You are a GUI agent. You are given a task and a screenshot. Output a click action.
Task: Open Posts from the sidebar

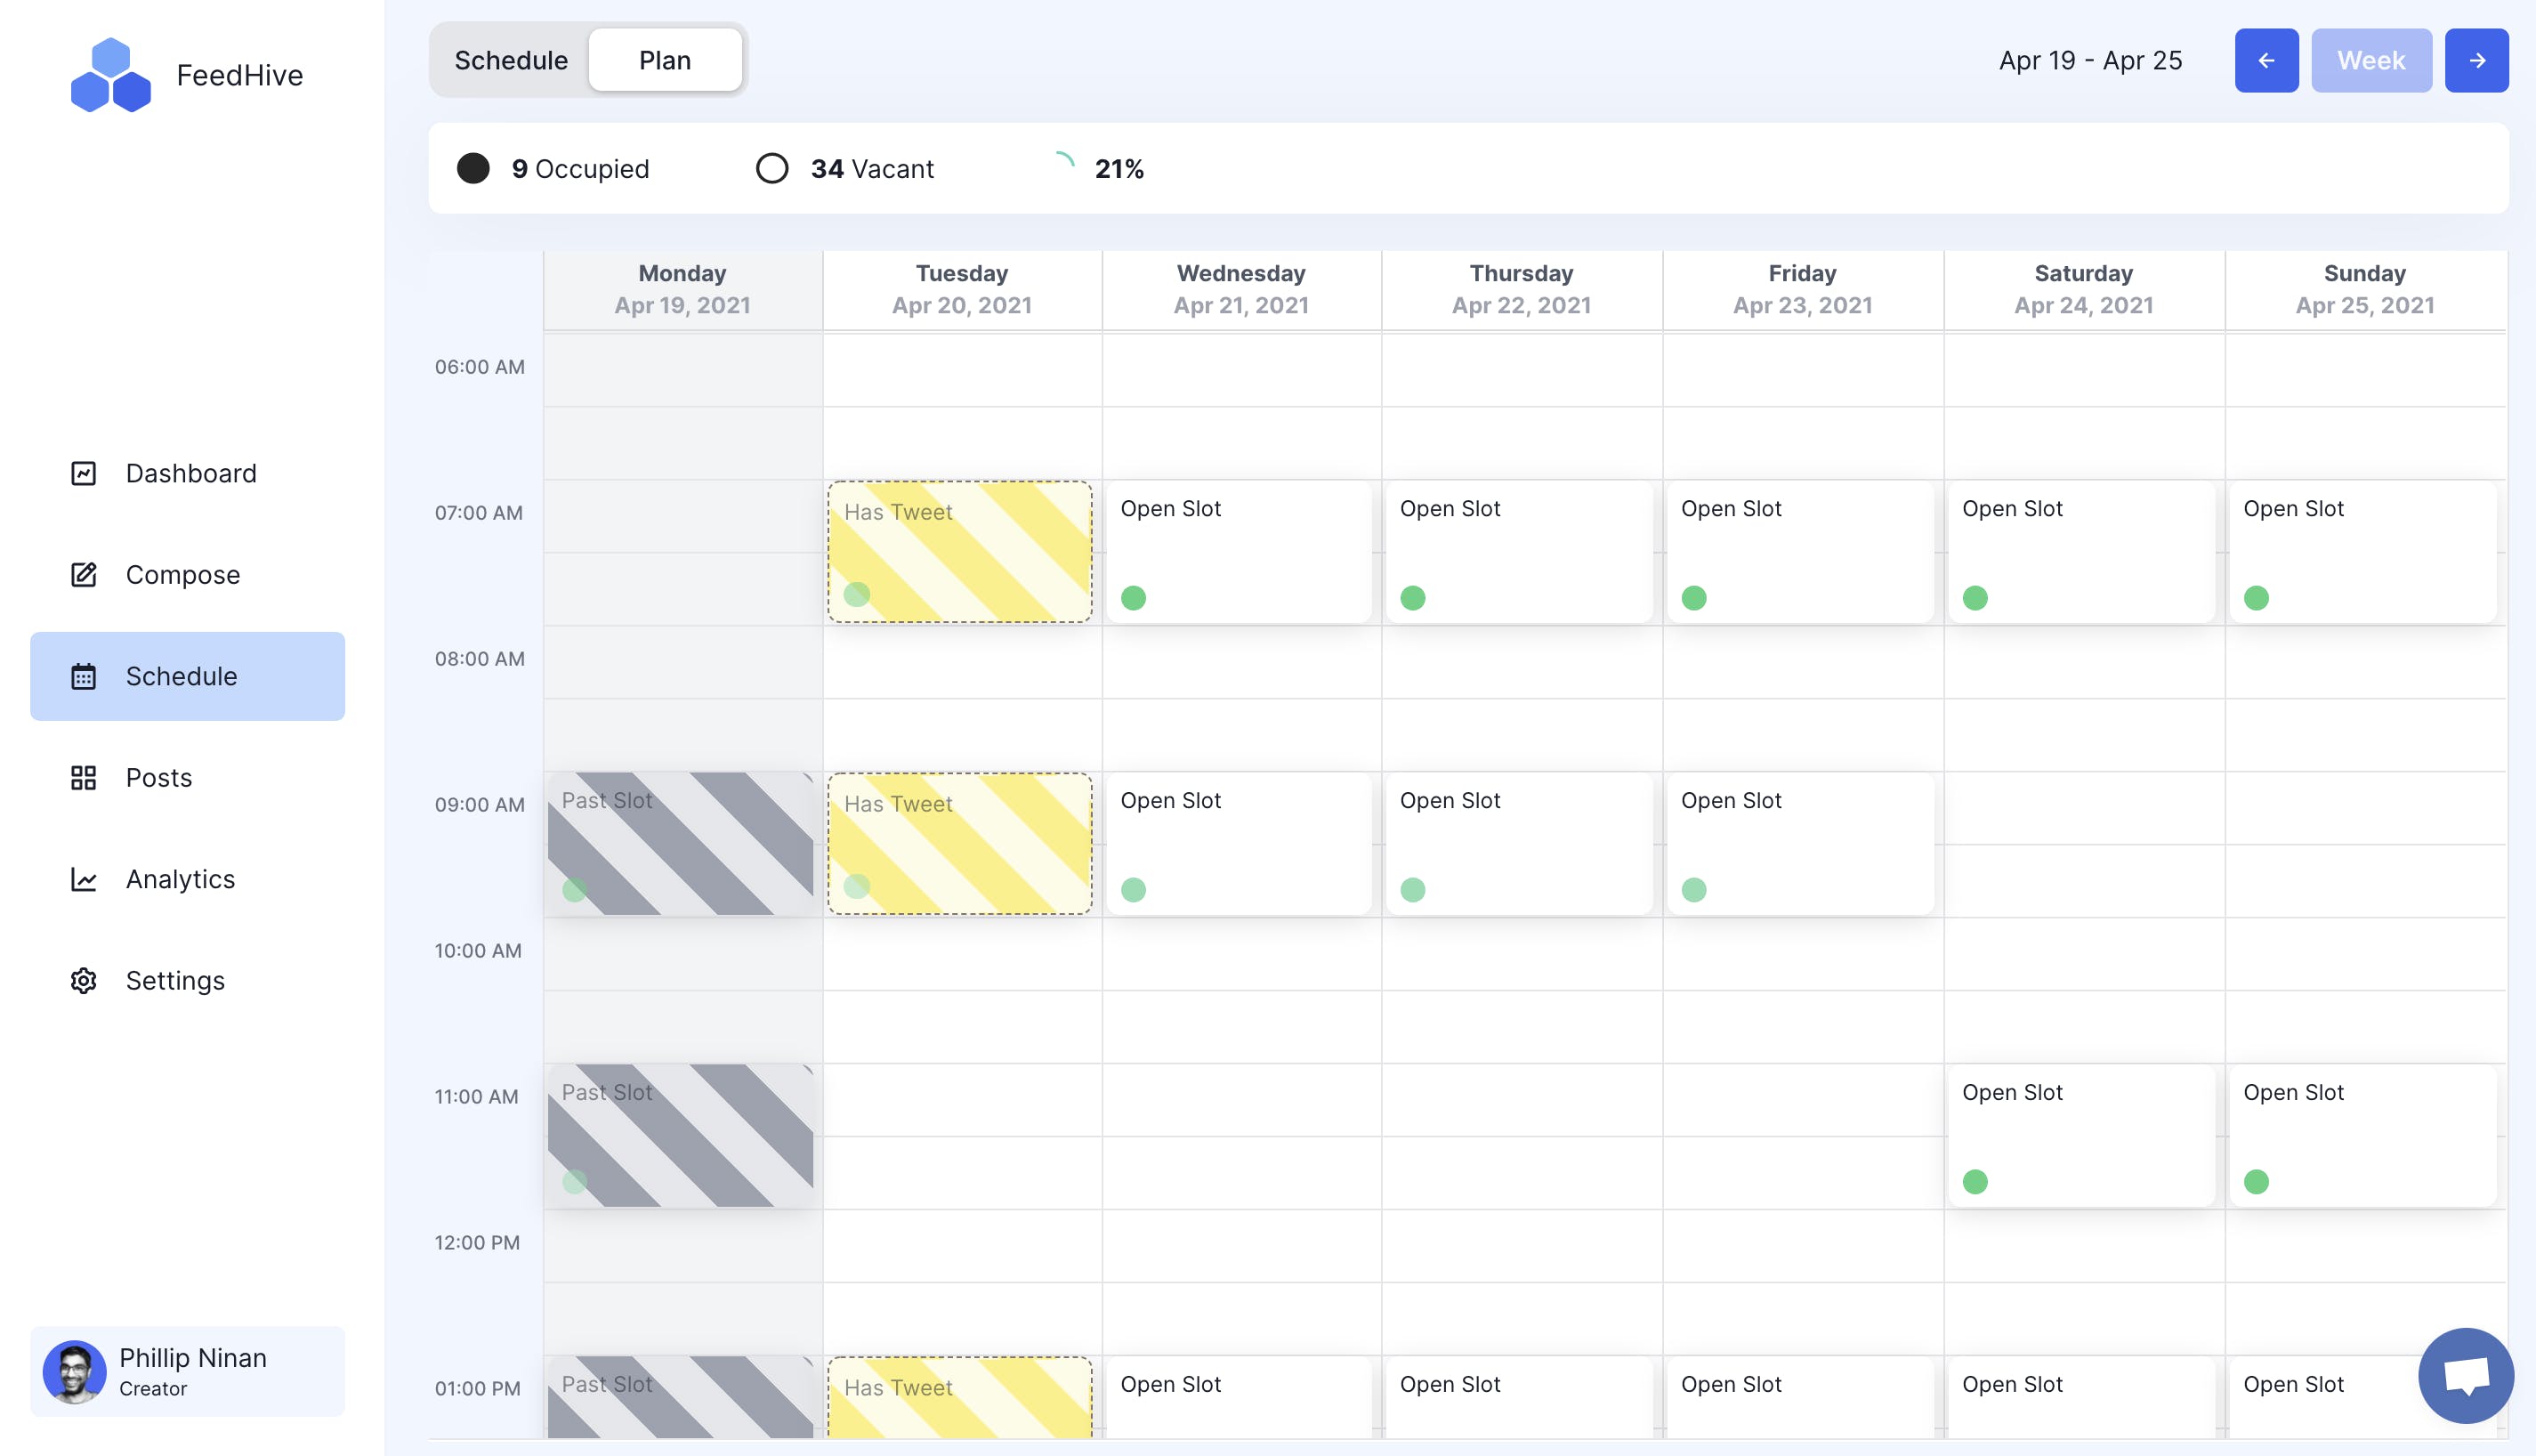(157, 777)
